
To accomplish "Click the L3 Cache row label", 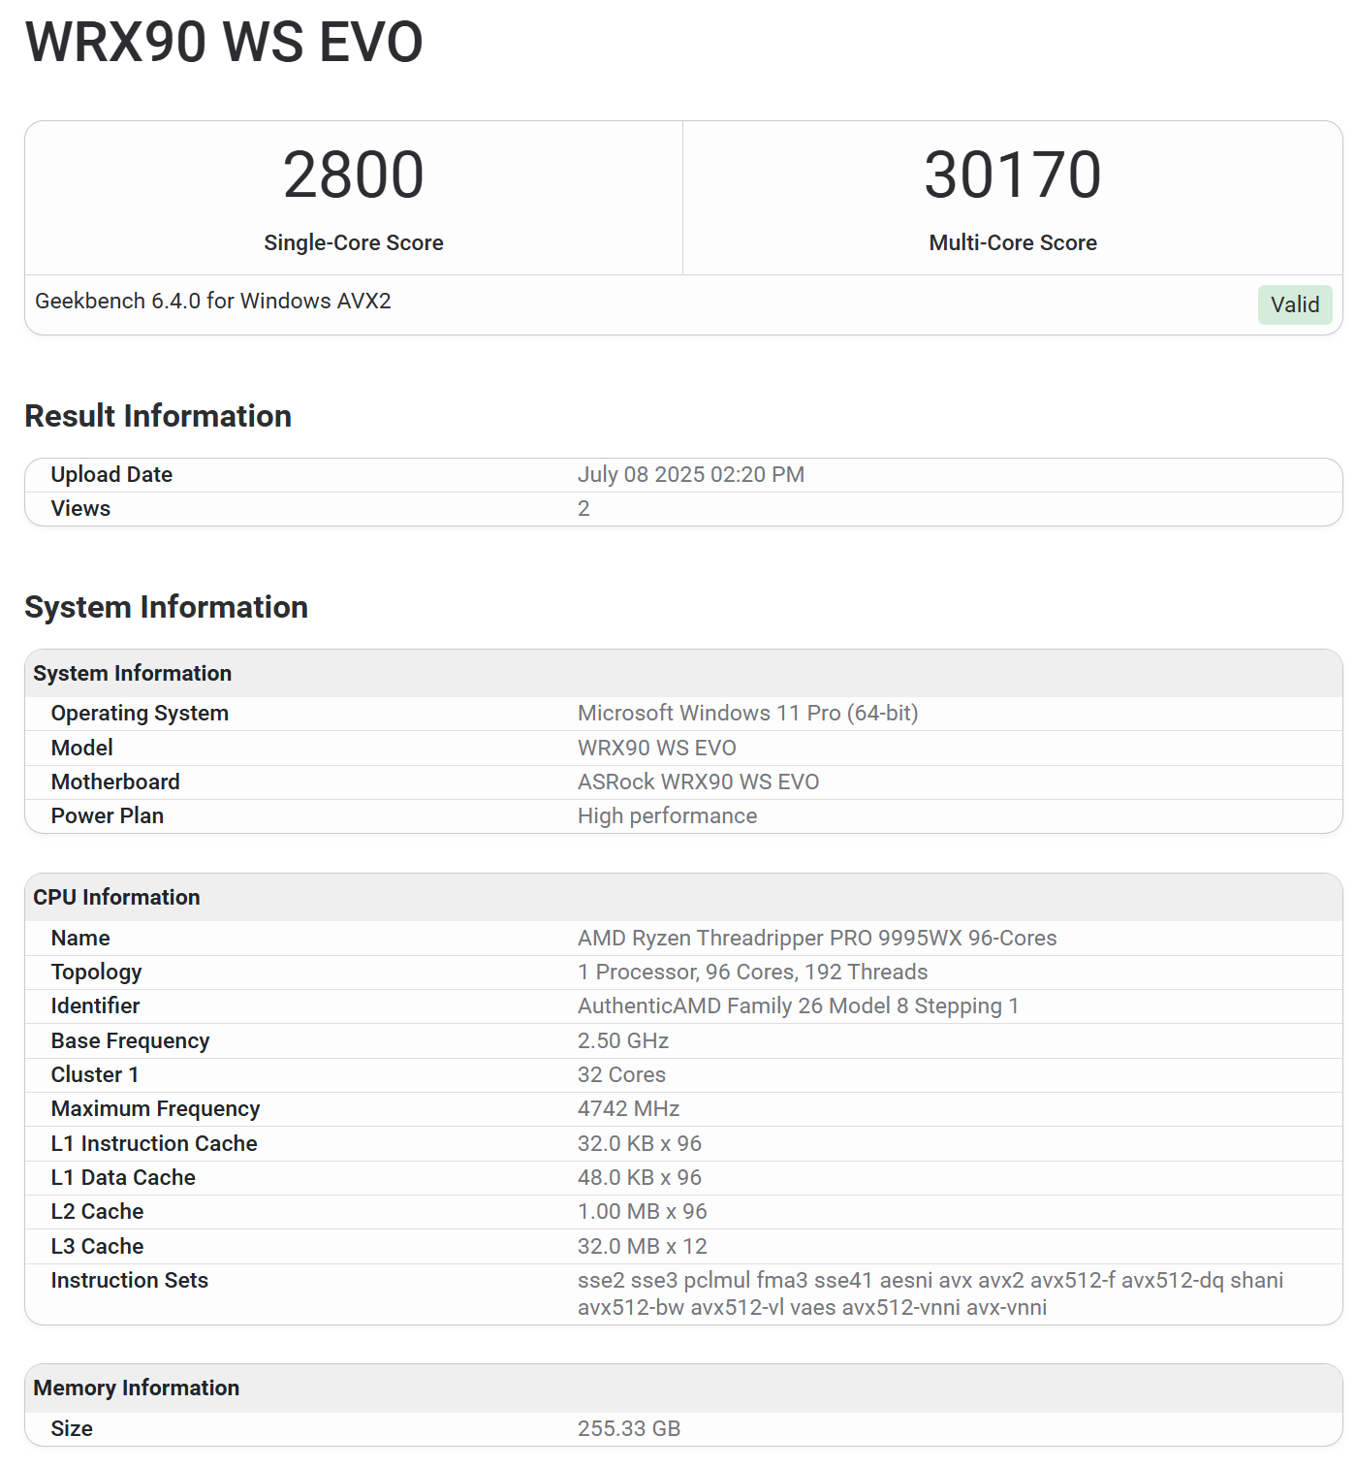I will (x=97, y=1246).
